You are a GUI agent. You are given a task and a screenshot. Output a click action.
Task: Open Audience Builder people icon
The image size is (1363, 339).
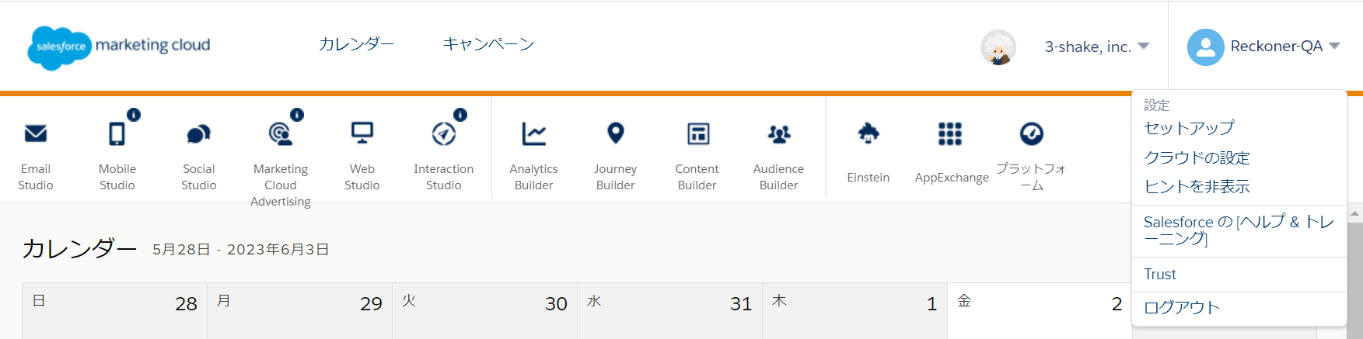pos(779,134)
